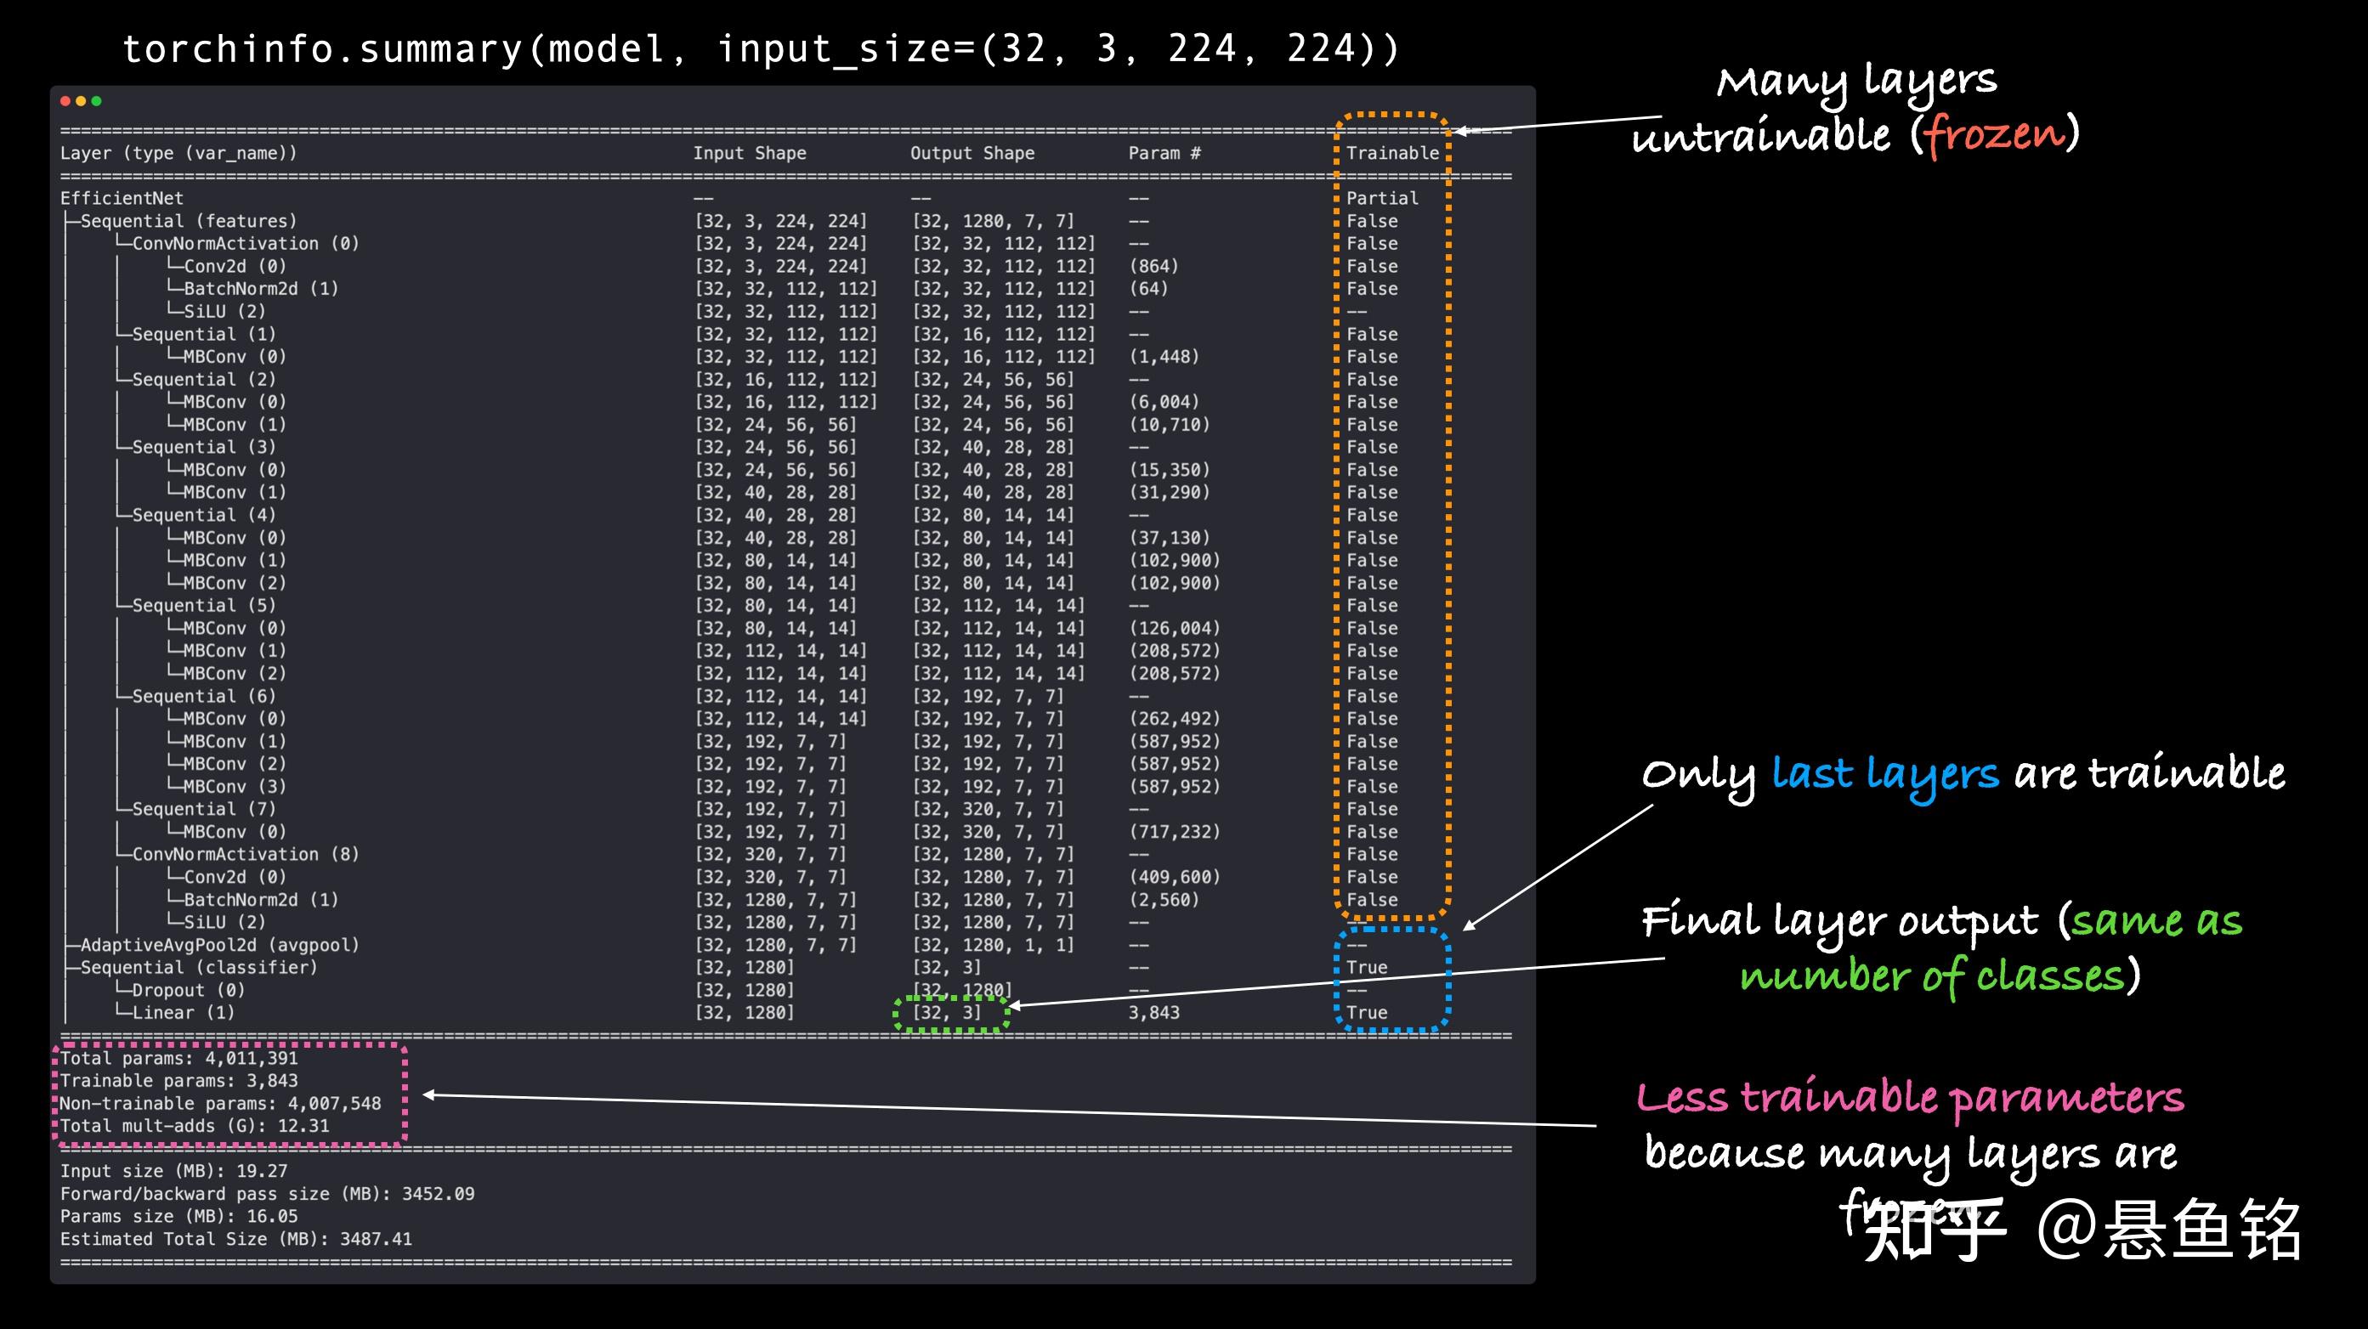Click Estimated Total Size (MB) line
2368x1329 pixels.
pos(235,1239)
